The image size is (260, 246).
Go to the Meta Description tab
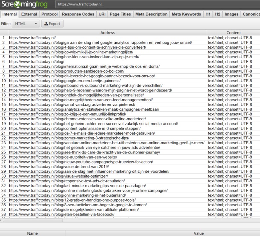coord(151,14)
